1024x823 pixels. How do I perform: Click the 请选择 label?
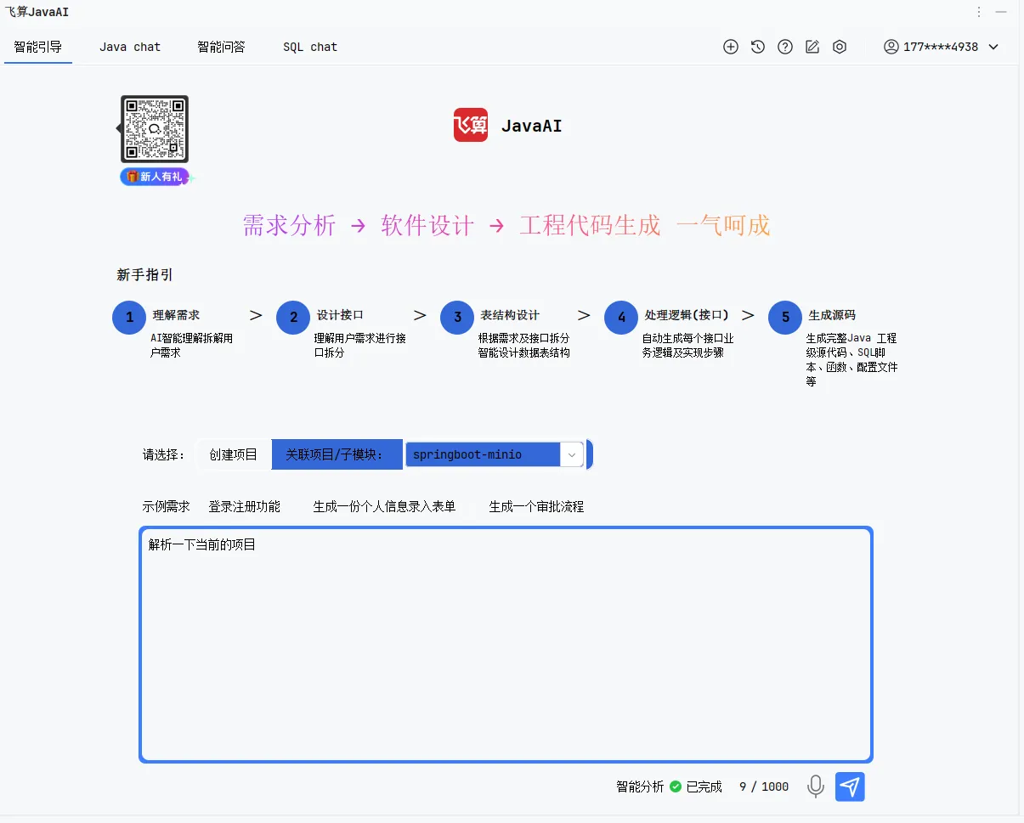tap(163, 454)
